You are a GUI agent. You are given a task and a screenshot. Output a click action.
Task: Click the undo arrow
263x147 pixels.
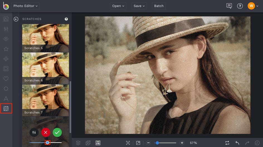tap(237, 143)
